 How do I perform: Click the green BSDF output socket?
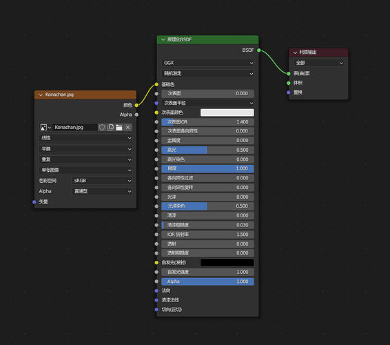coord(259,50)
